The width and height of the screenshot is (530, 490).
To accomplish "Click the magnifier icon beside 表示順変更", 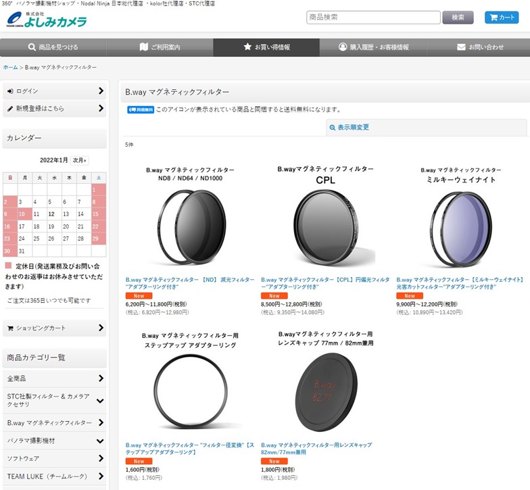I will pyautogui.click(x=333, y=128).
